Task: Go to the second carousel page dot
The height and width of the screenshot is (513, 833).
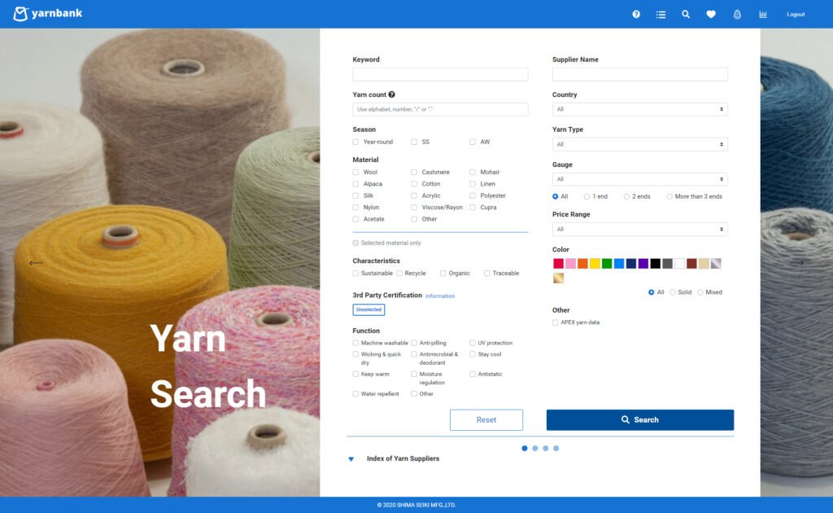Action: point(534,448)
